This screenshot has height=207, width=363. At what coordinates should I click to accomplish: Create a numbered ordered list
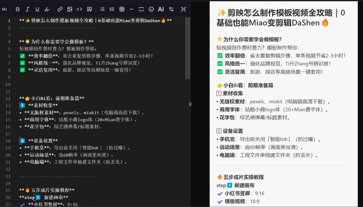112,9
